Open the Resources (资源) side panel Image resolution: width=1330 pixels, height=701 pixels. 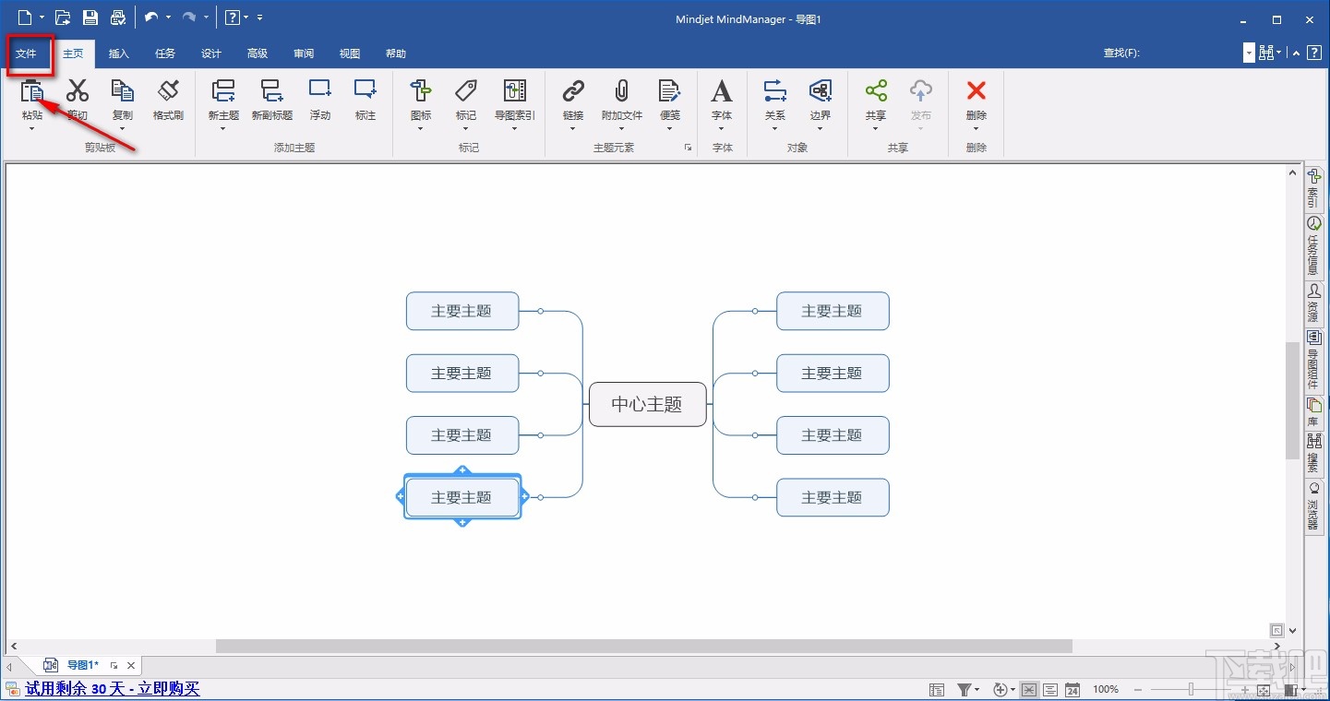1313,303
